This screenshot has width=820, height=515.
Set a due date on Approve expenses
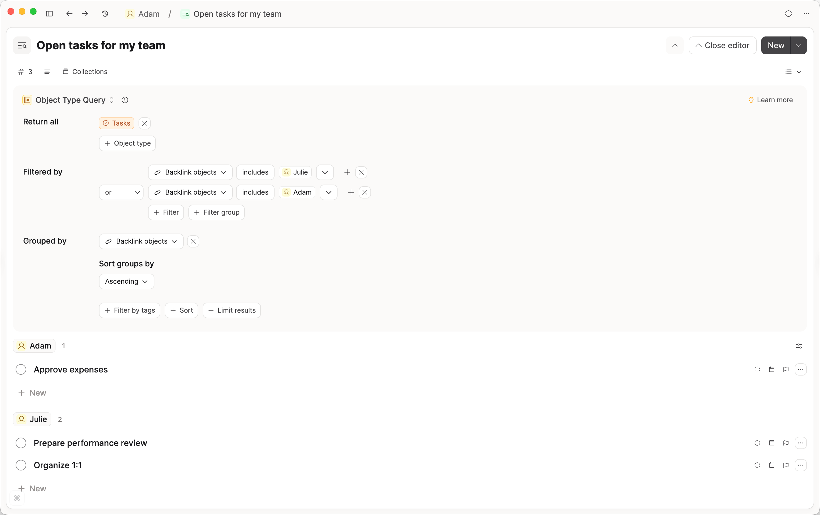pyautogui.click(x=772, y=369)
